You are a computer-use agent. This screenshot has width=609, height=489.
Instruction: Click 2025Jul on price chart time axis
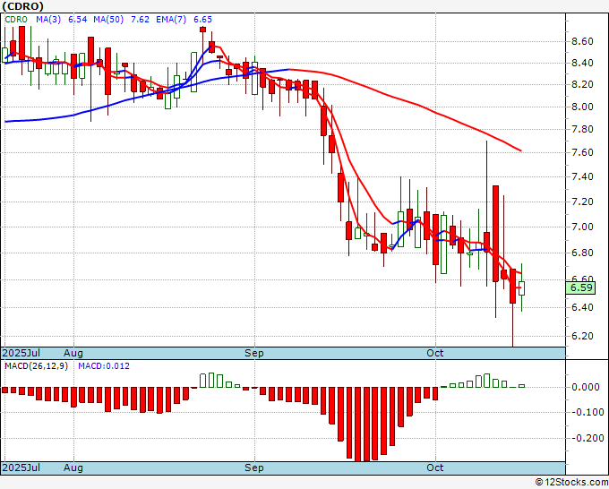coord(21,353)
